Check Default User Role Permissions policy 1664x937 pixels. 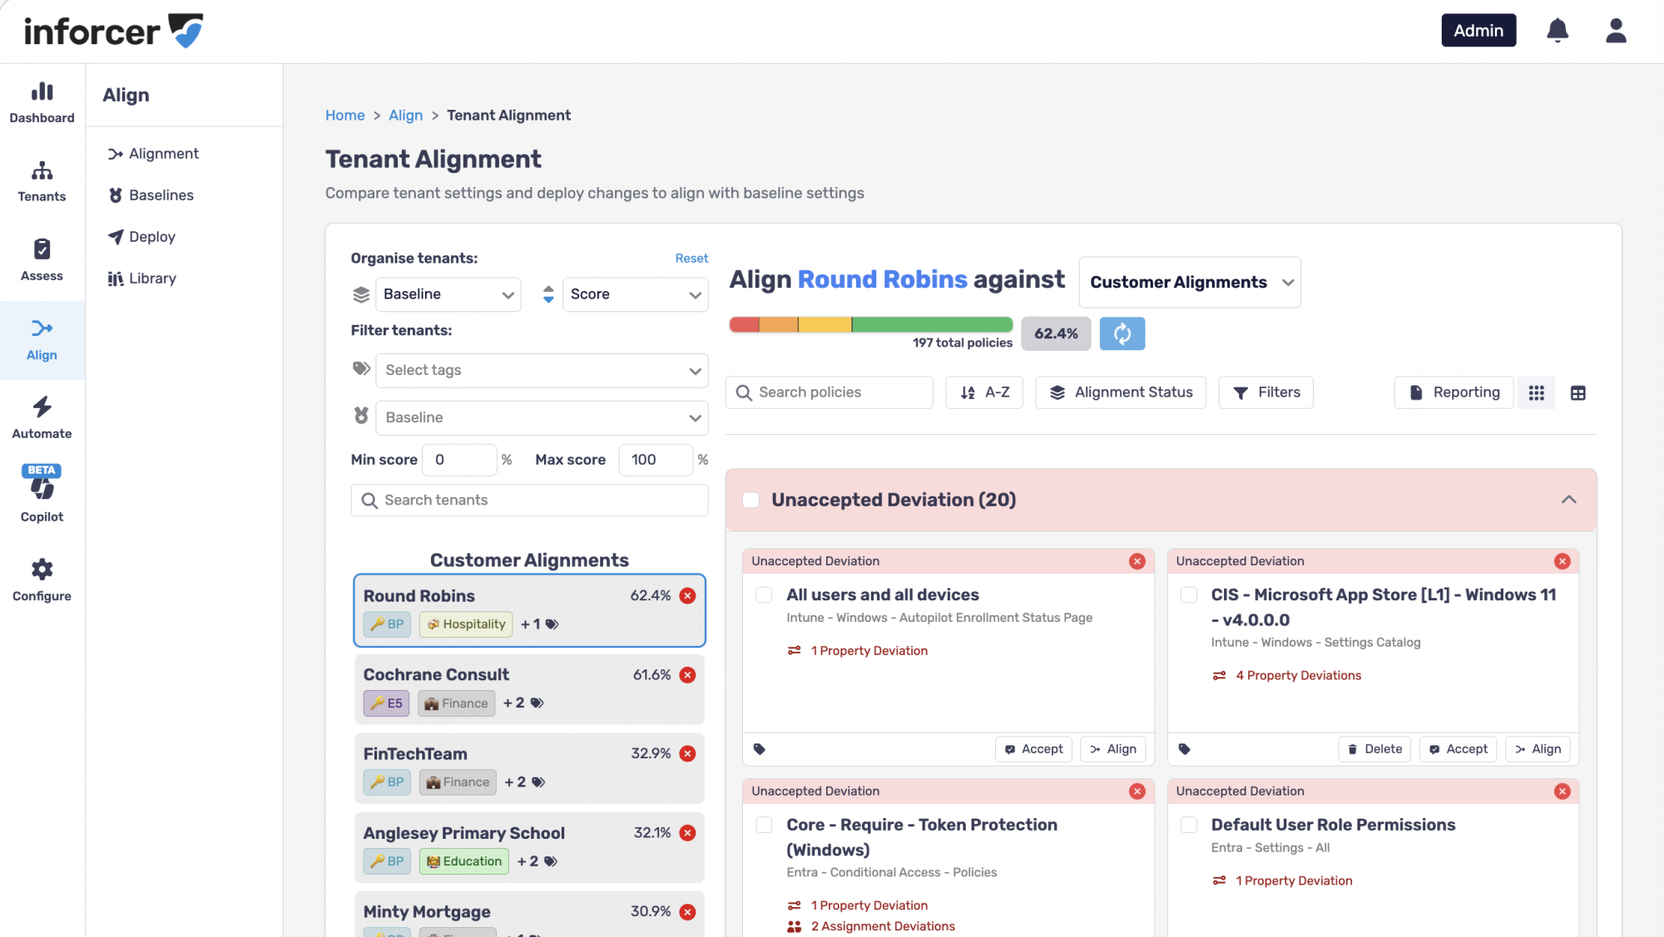click(1189, 825)
